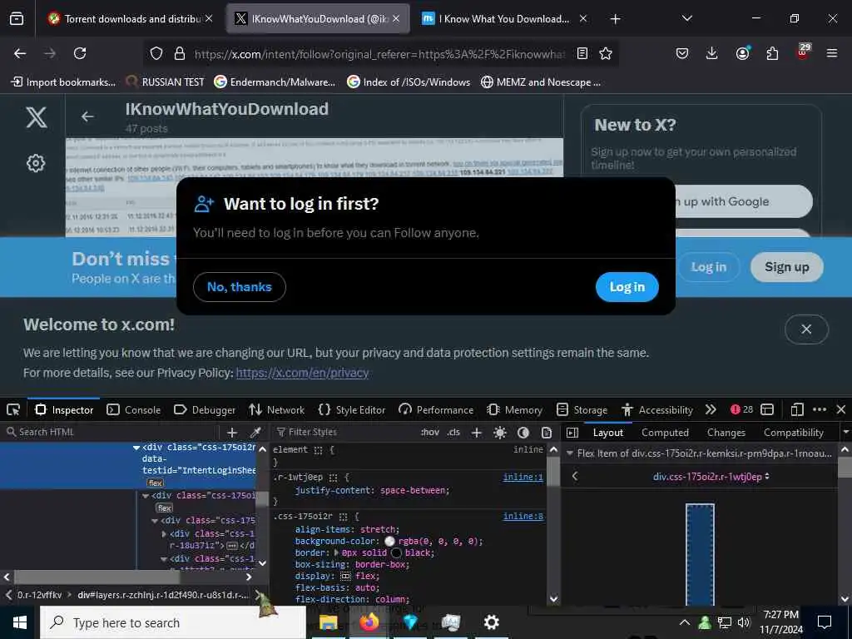The image size is (852, 639).
Task: Select an iframe as the DevTools target document
Action: click(767, 409)
